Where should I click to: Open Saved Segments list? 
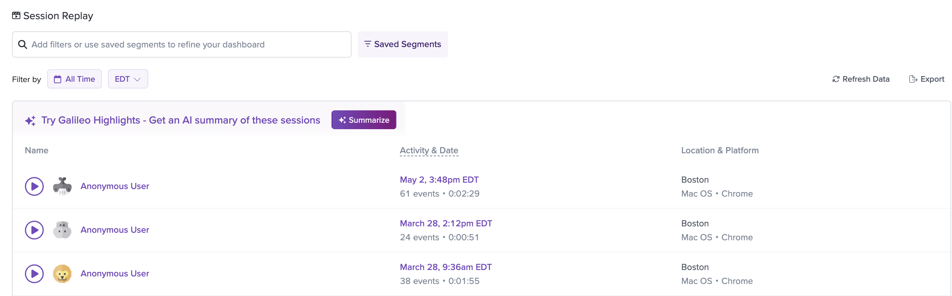(x=402, y=44)
